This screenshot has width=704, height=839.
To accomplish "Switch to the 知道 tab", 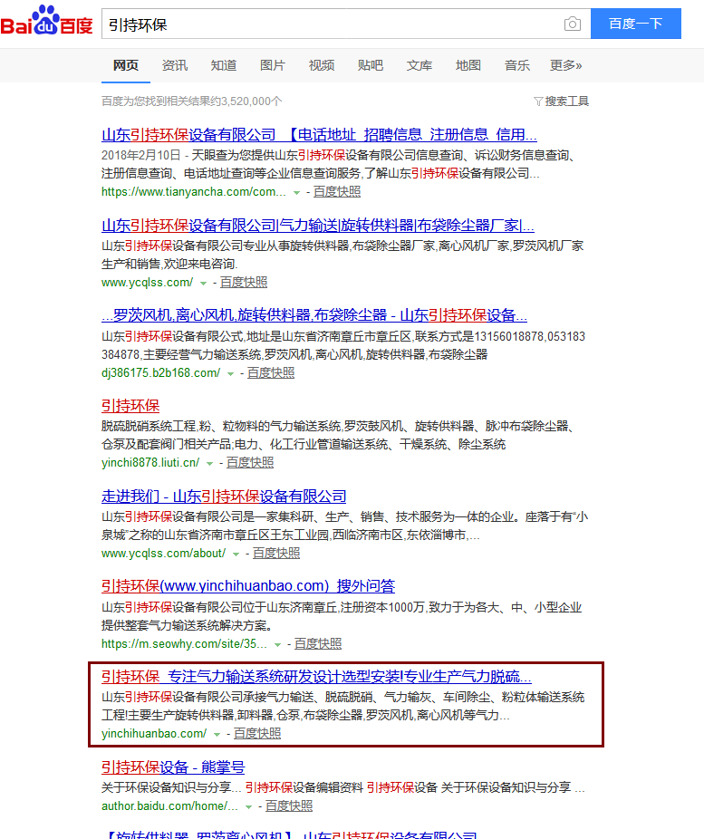I will click(x=224, y=65).
